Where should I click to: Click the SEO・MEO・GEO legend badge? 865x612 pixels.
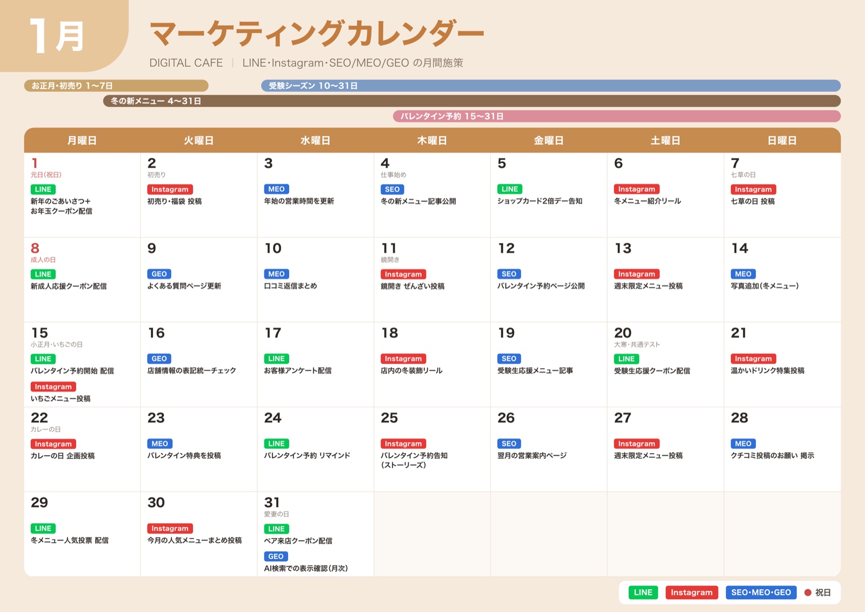click(x=761, y=593)
